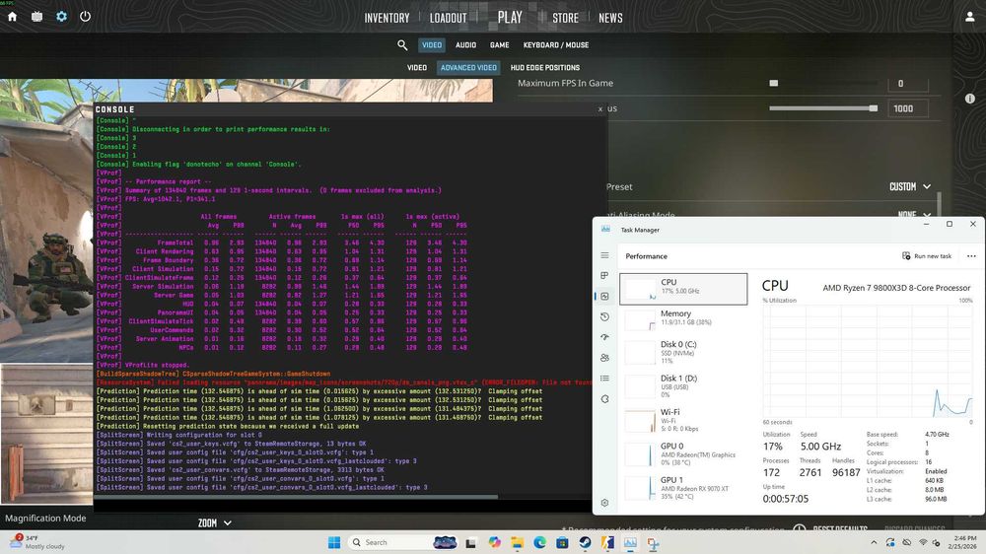Open the Magnification Mode Zoom dropdown

coord(214,523)
